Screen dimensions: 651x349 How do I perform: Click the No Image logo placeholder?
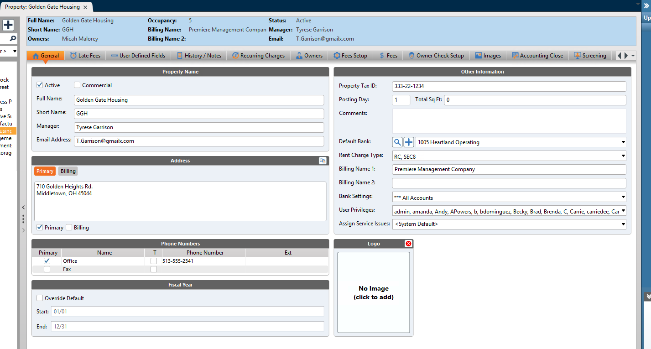pos(373,292)
